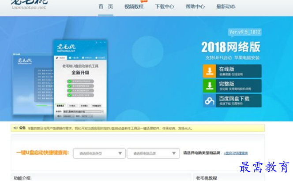Screen dimensions: 293x181
Task: Click the green download arrow icon for 完整版
Action: tap(210, 86)
